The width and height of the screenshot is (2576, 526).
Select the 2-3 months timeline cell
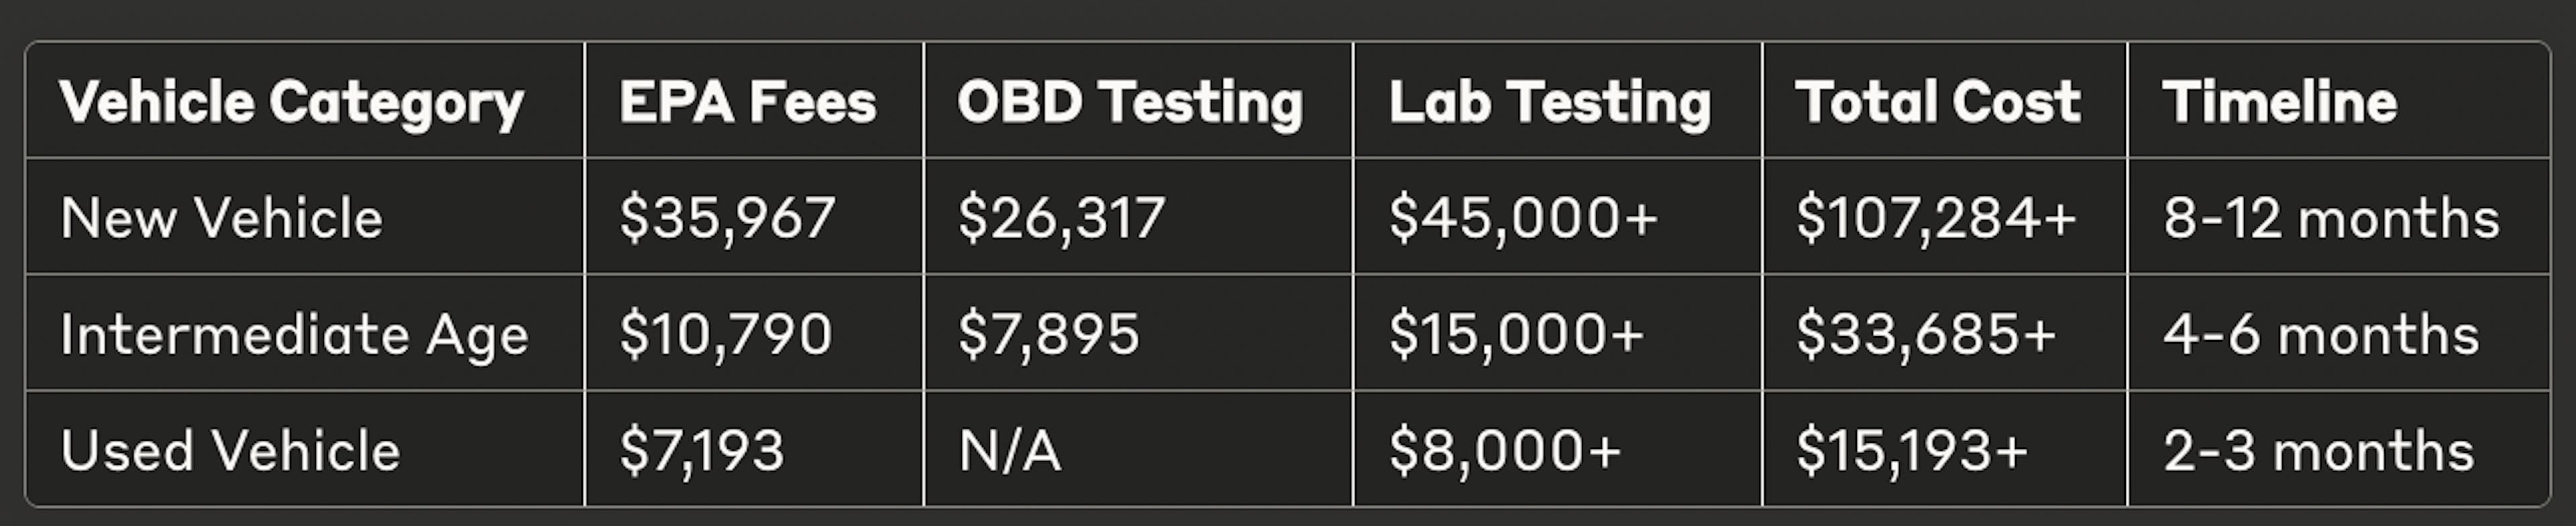point(2319,451)
